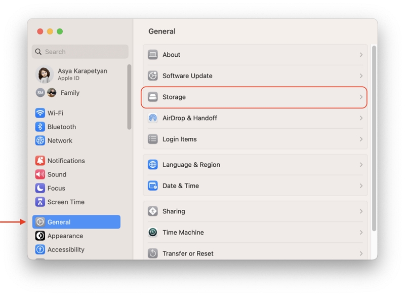Click the Accessibility icon in sidebar
Screen dimensions: 405x296
40,249
